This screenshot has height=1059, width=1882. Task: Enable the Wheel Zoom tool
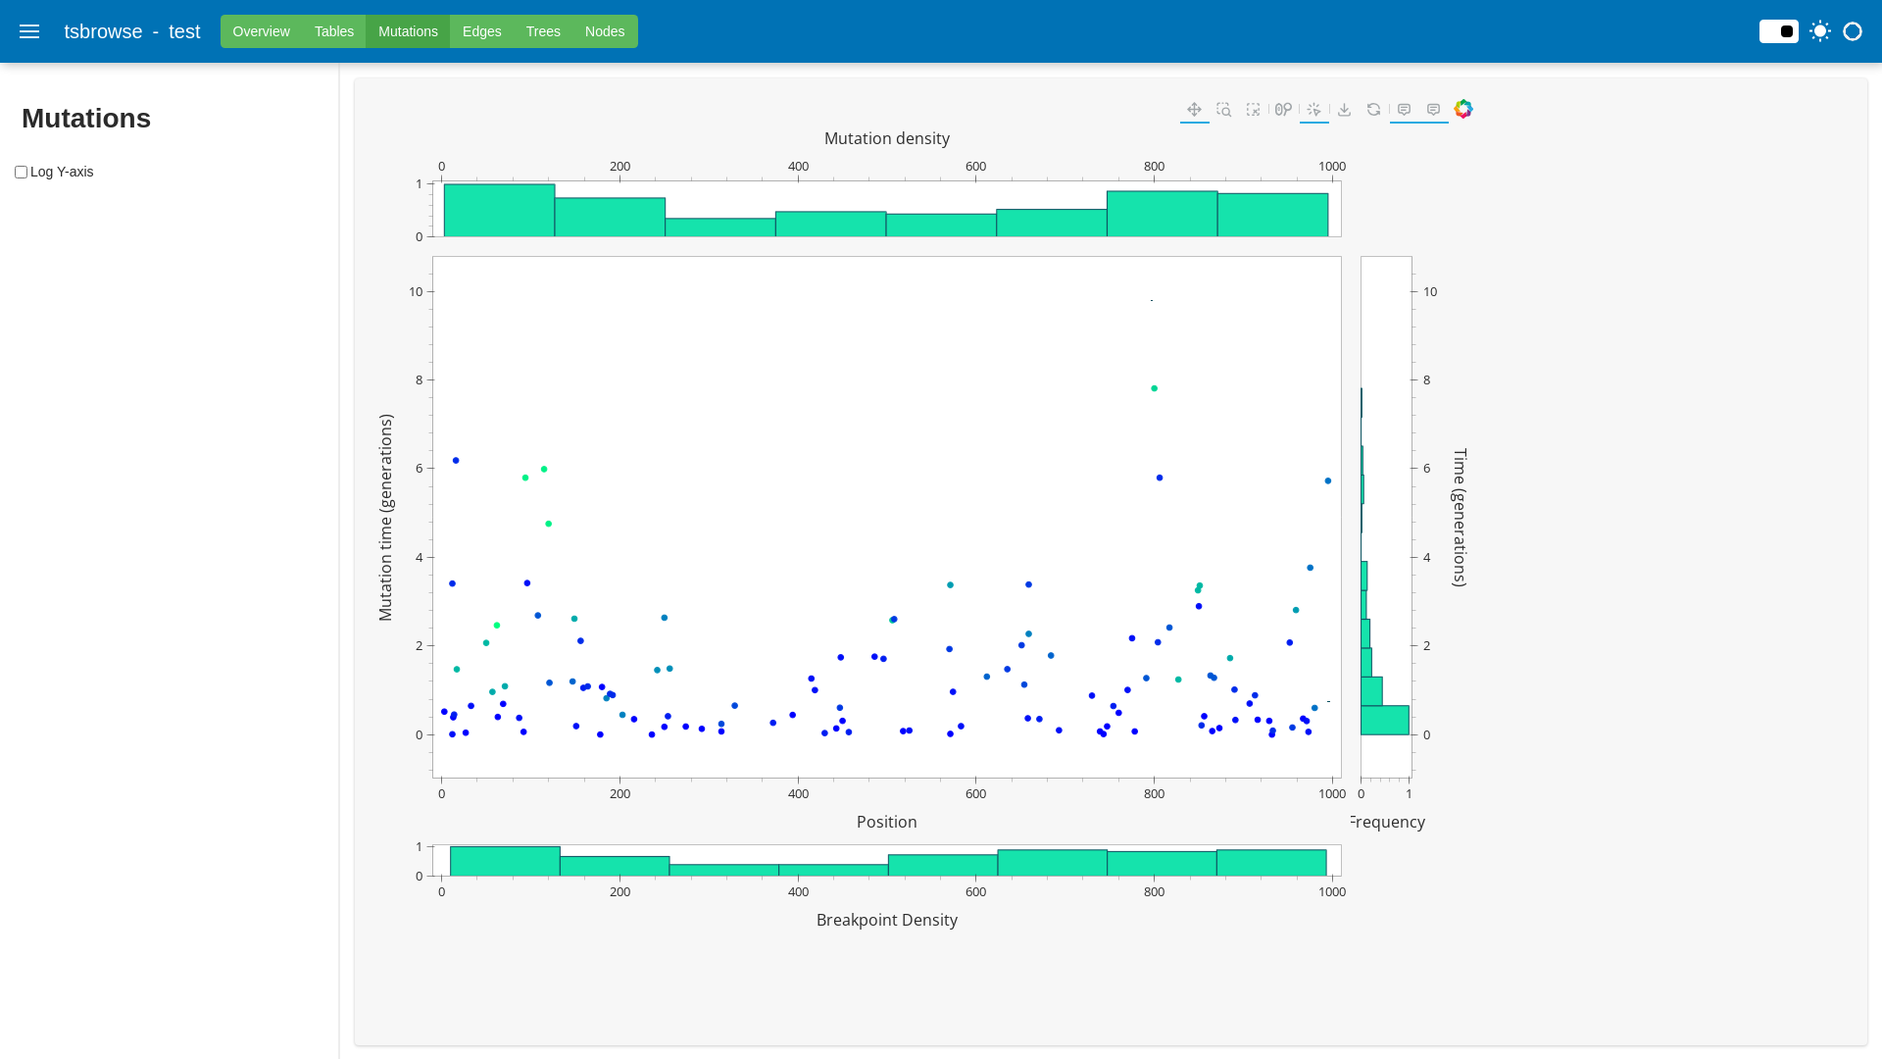[1283, 110]
